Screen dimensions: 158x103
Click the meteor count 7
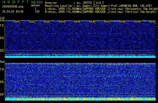pos(36,9)
